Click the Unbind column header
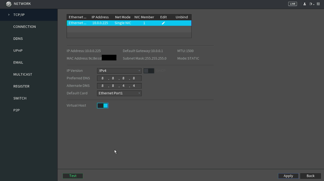The width and height of the screenshot is (324, 181). [x=182, y=17]
